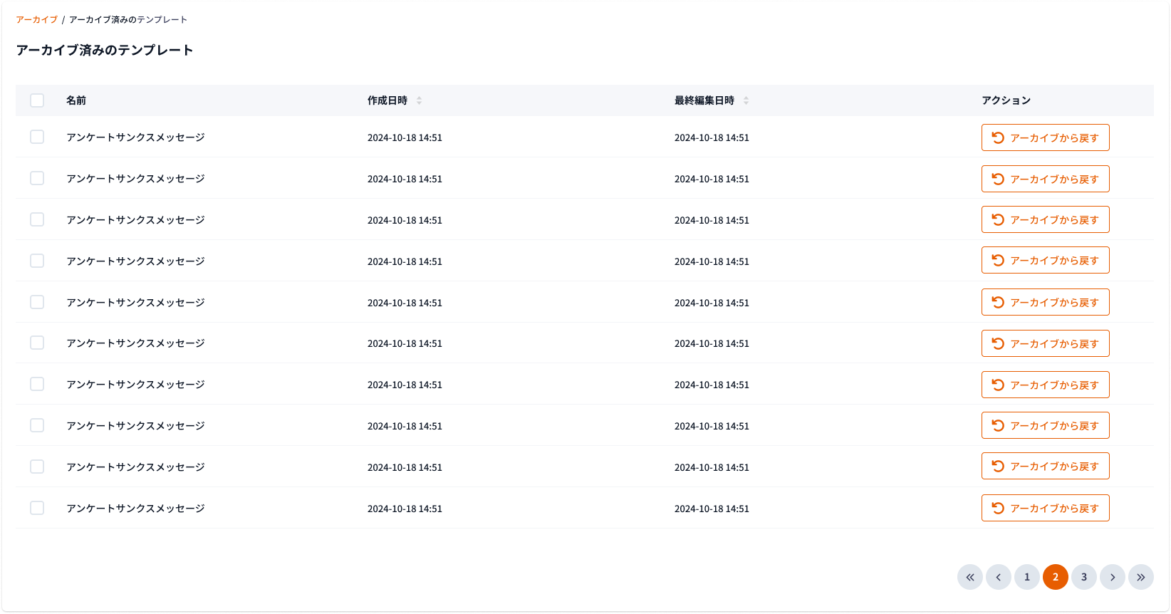The height and width of the screenshot is (614, 1171).
Task: Click sort arrows beside 最終編集日時 header
Action: [746, 100]
